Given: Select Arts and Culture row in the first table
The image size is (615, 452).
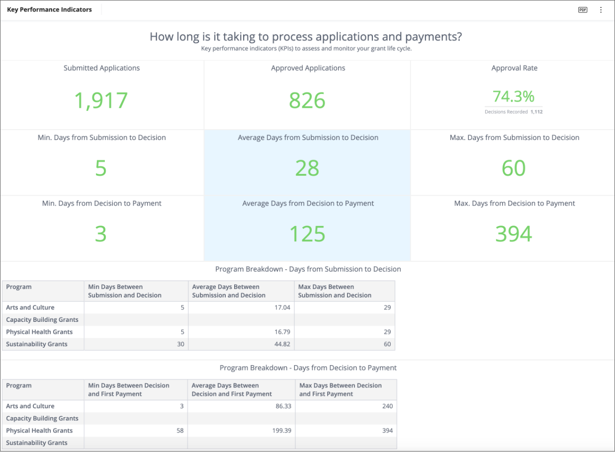Looking at the screenshot, I should click(x=30, y=307).
